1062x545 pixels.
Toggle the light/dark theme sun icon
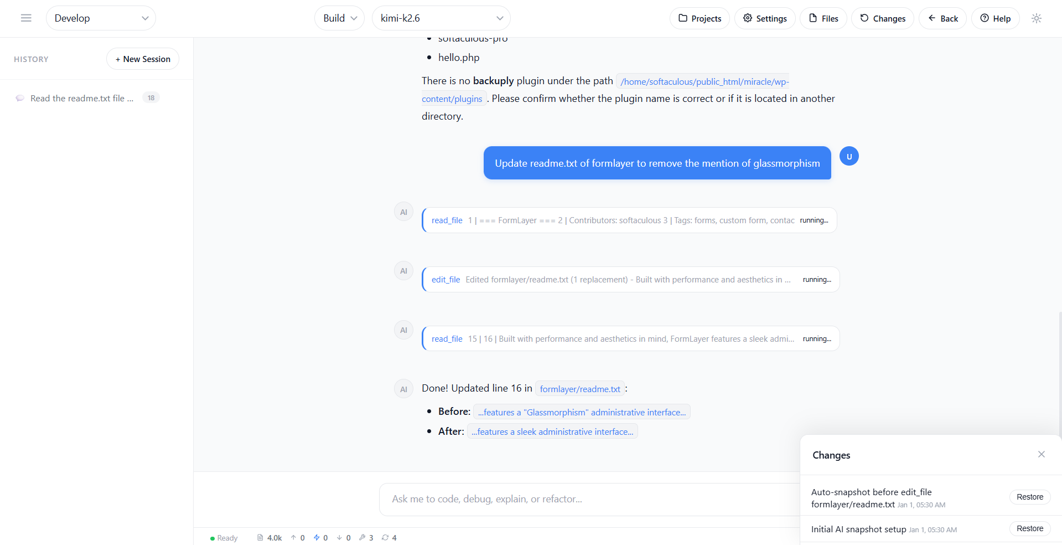1037,18
